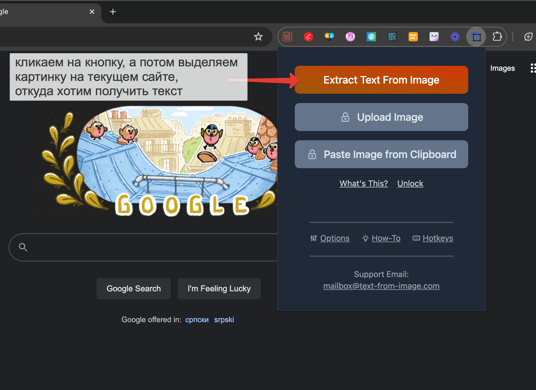Open Options in the extension popup
This screenshot has width=536, height=390.
[335, 238]
